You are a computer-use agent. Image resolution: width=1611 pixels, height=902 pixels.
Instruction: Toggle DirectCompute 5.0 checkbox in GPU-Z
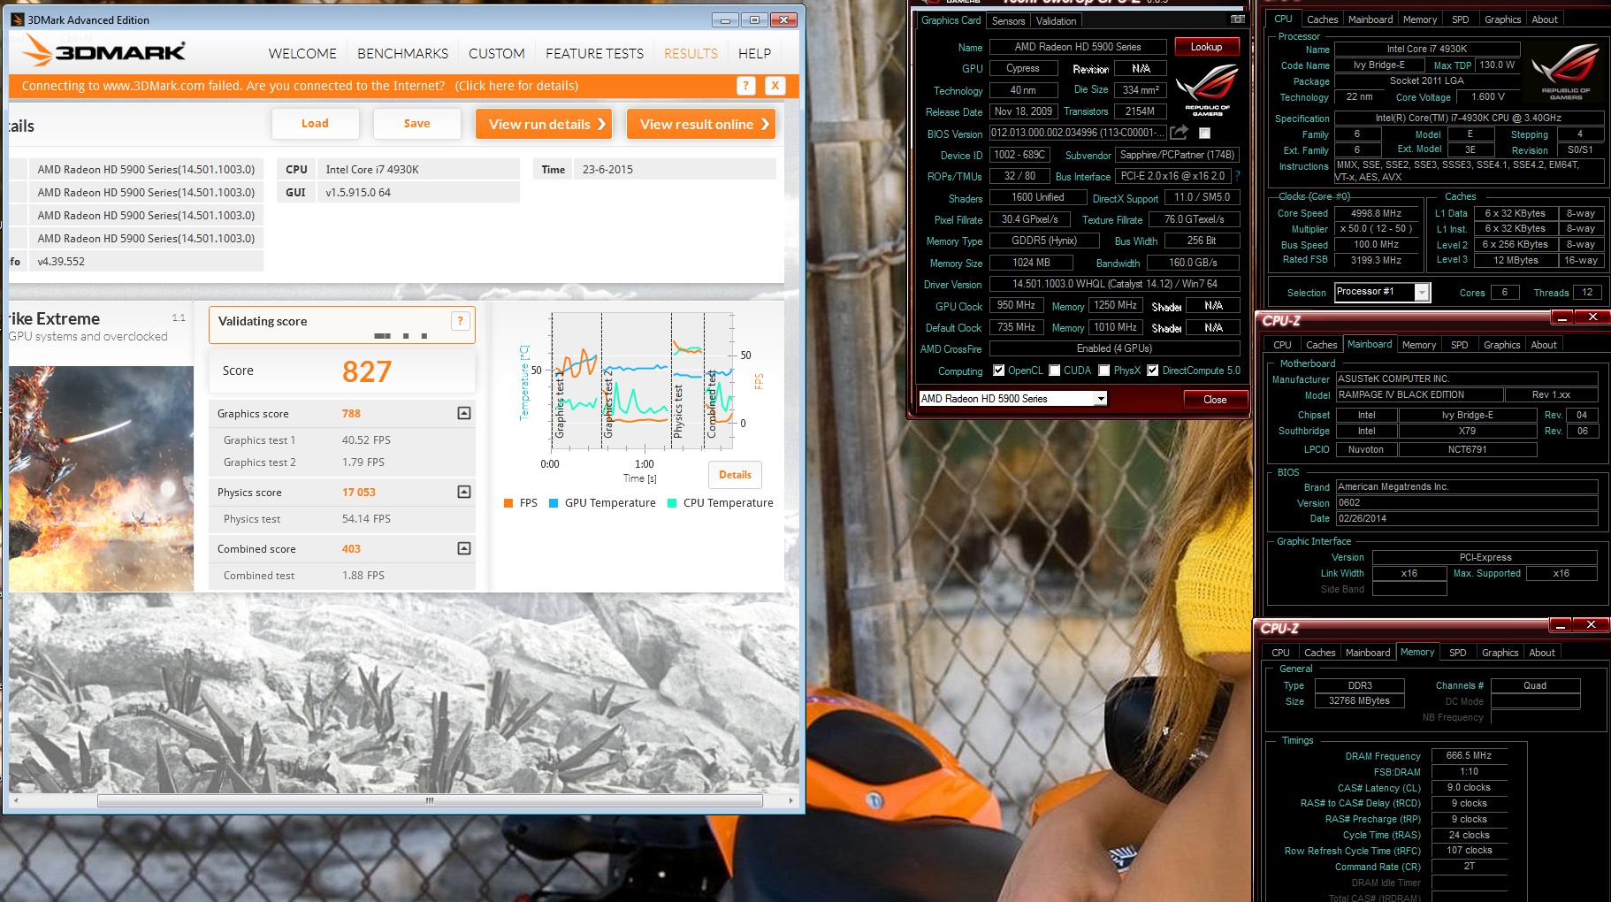click(1152, 371)
